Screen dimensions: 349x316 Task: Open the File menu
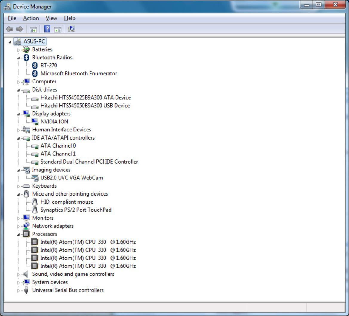coord(12,18)
